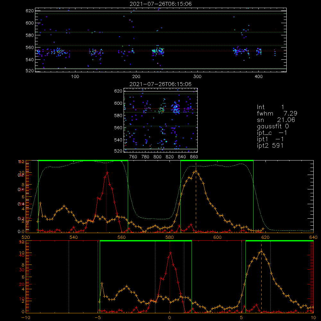Click the '640' x-axis label of the profile plot
The image size is (321, 321).
[x=313, y=237]
